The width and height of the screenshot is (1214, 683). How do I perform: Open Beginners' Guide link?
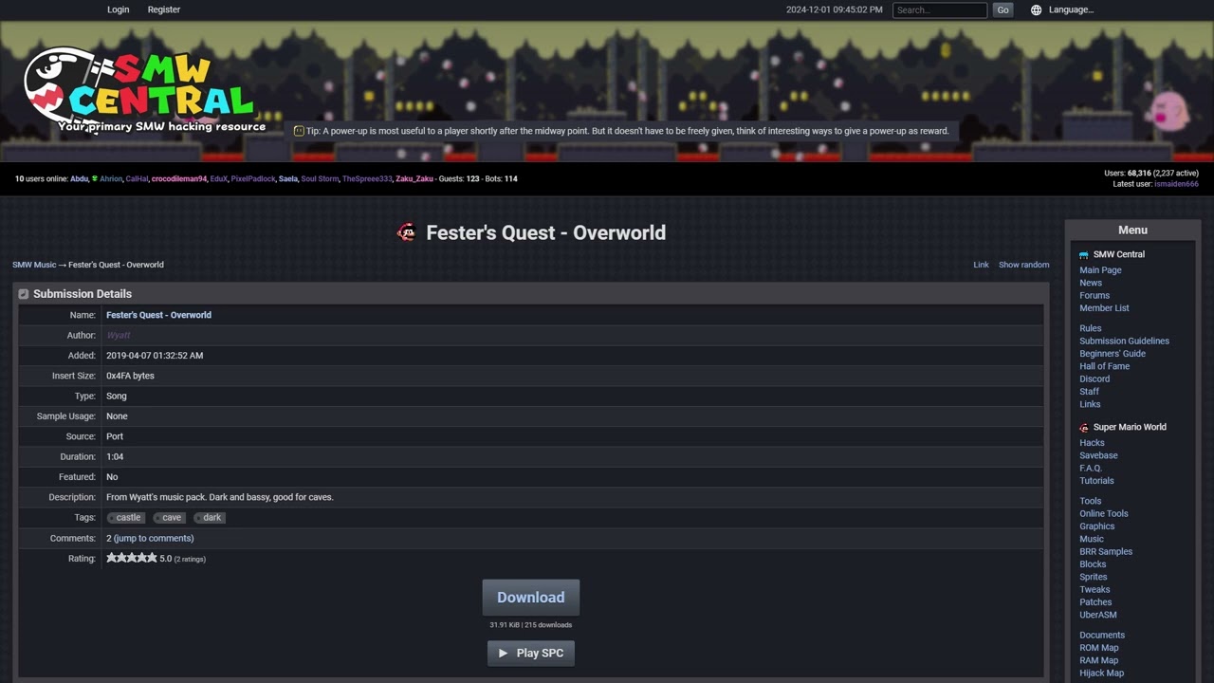point(1113,354)
